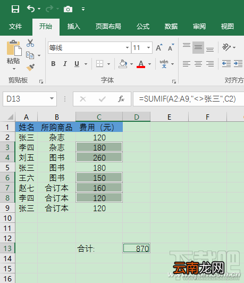Open the font size 11 dropdown
Viewport: 244px width, 283px height.
pyautogui.click(x=149, y=48)
